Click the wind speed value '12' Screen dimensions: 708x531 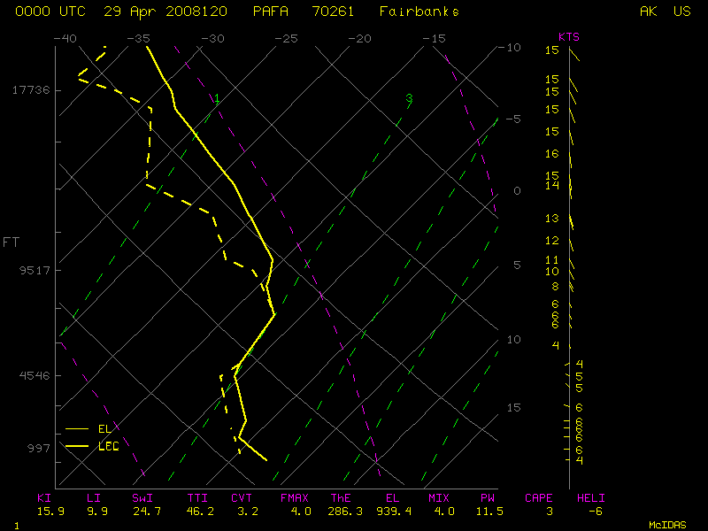pyautogui.click(x=551, y=241)
